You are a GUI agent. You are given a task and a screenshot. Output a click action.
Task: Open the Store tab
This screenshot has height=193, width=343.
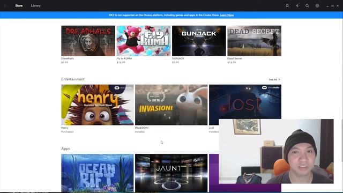pos(19,6)
